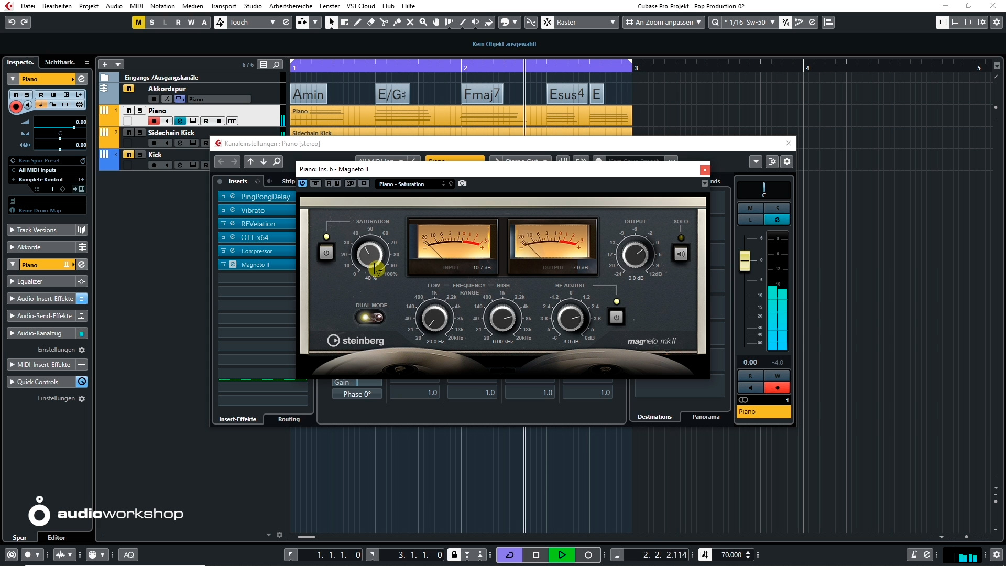
Task: Open the MIDI dropdown at top of screen
Action: tap(136, 6)
